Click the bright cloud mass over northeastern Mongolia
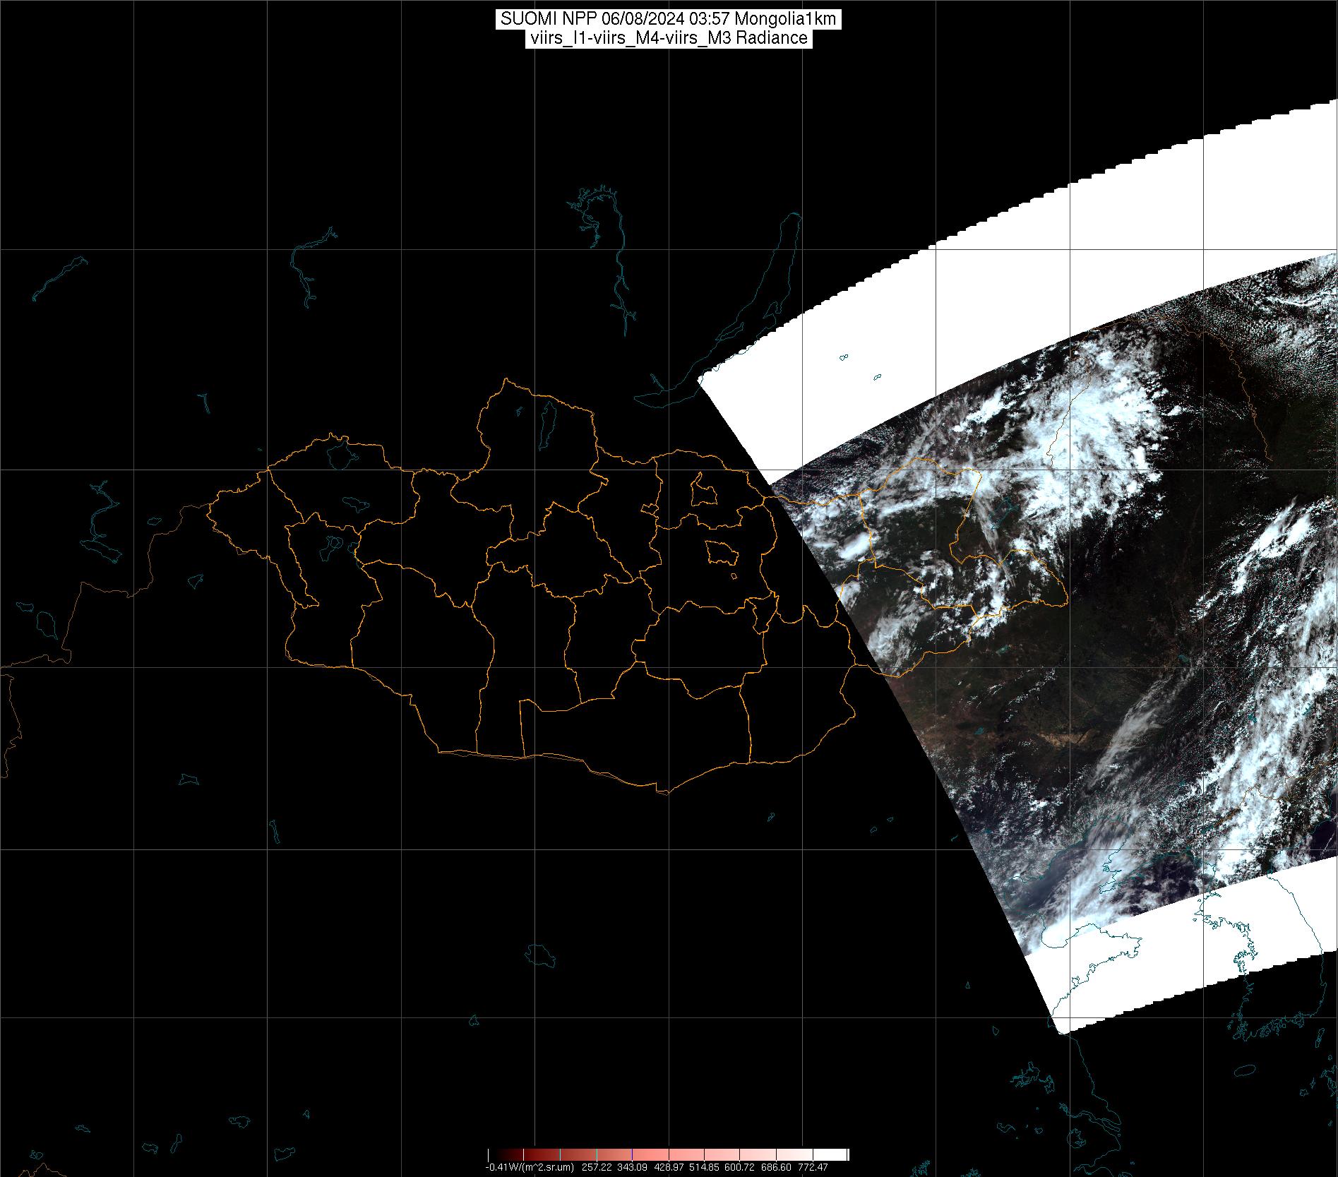This screenshot has height=1177, width=1338. 925,494
